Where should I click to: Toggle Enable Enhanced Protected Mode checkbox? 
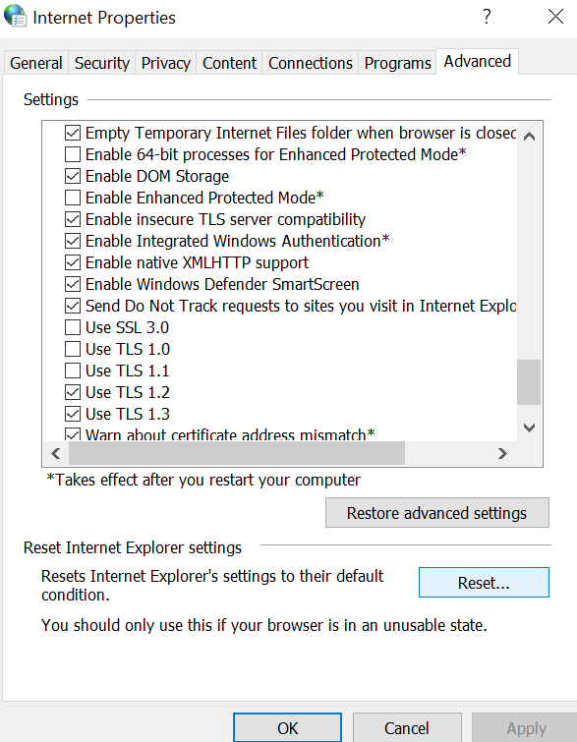point(73,198)
